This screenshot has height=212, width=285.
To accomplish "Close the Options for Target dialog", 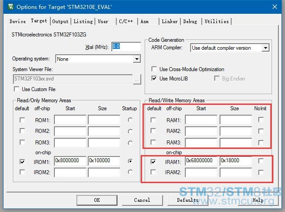I will click(x=274, y=7).
